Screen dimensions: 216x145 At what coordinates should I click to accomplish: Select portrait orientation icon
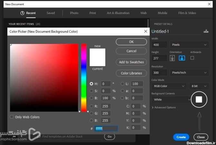(172, 58)
